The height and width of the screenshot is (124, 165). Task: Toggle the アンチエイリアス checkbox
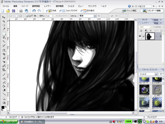[54, 16]
